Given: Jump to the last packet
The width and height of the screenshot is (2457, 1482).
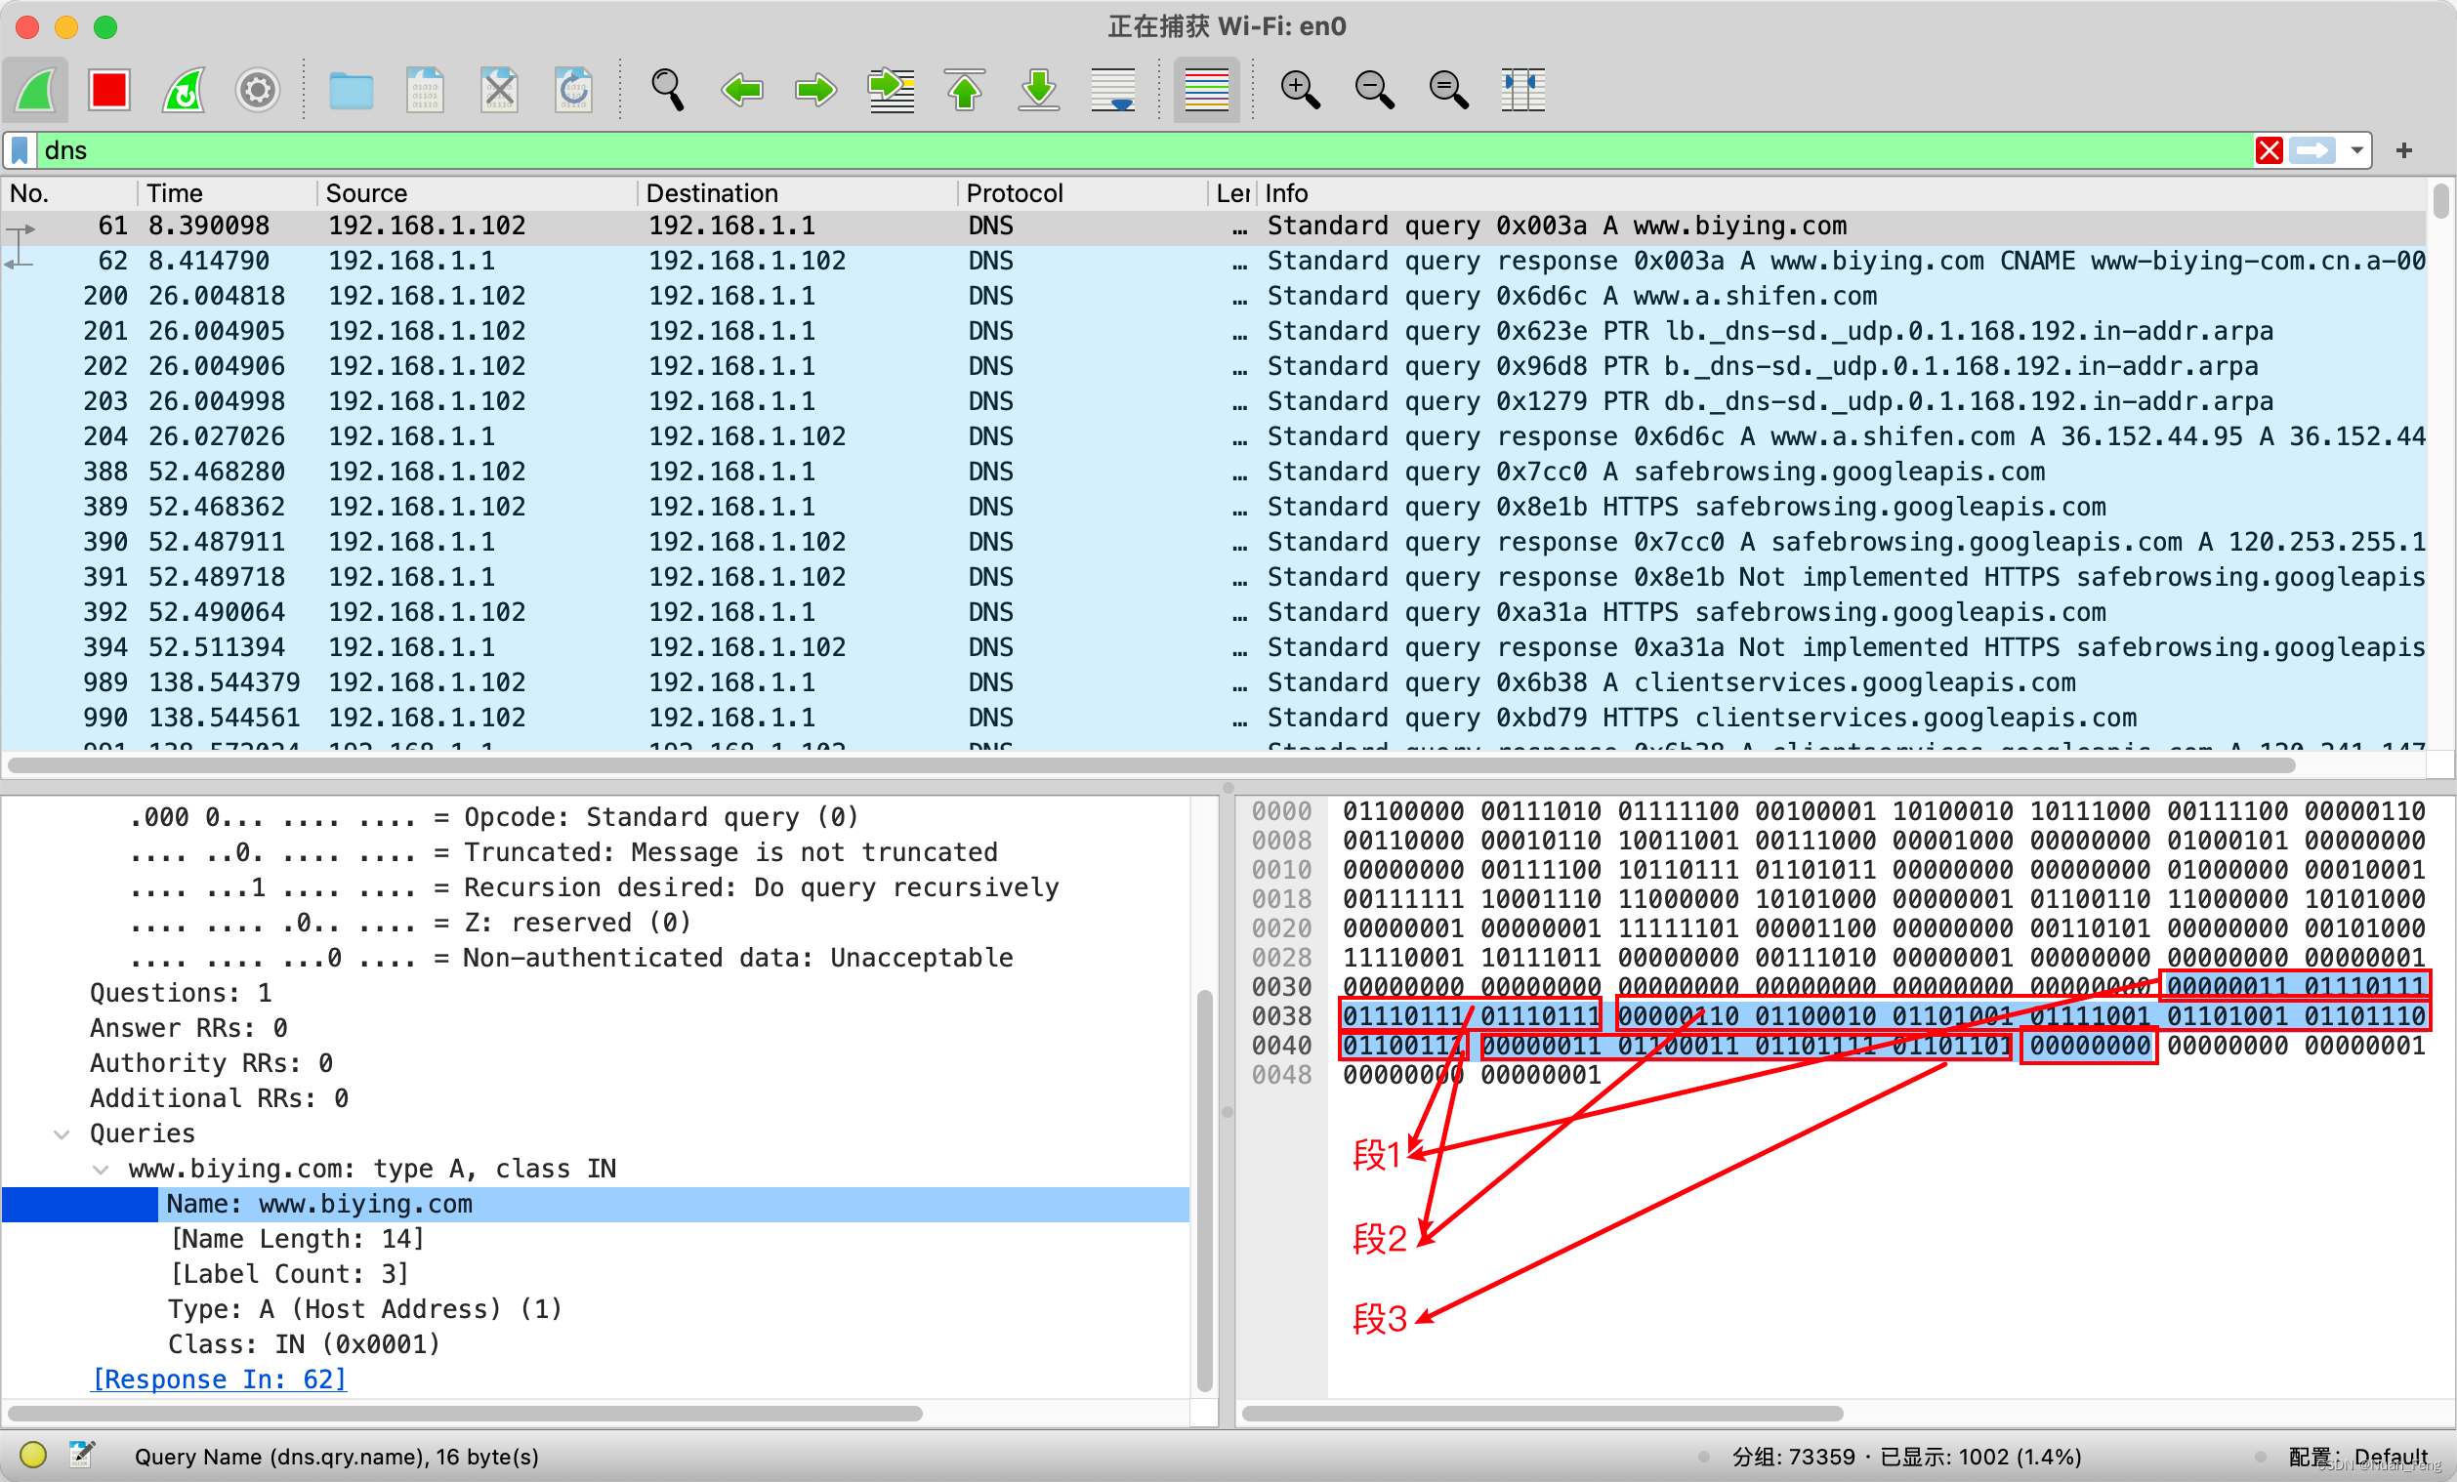Looking at the screenshot, I should pyautogui.click(x=1039, y=91).
